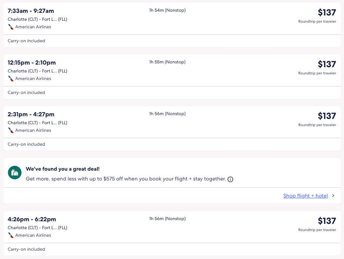Click Carry-on included under the 7:33am flight

pyautogui.click(x=26, y=41)
